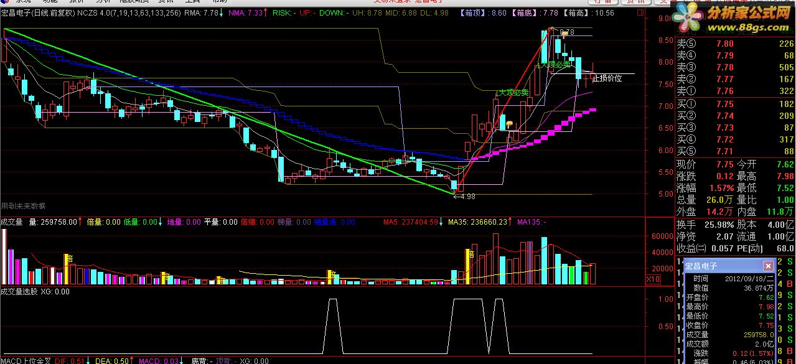Click the DIF: 0.51 value
This screenshot has width=796, height=364.
point(68,360)
